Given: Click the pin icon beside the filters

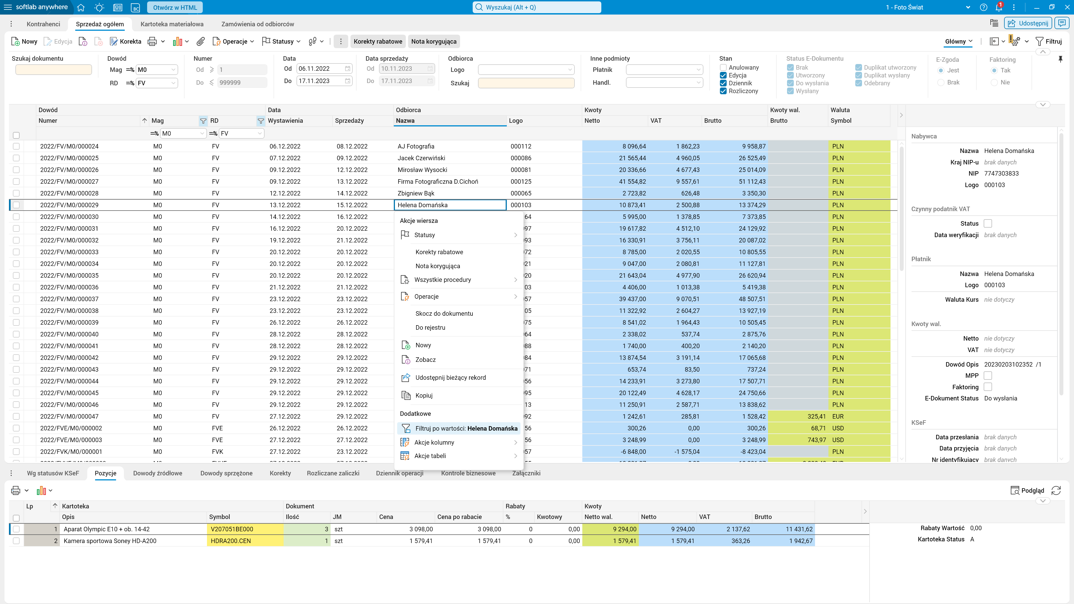Looking at the screenshot, I should pos(1060,59).
